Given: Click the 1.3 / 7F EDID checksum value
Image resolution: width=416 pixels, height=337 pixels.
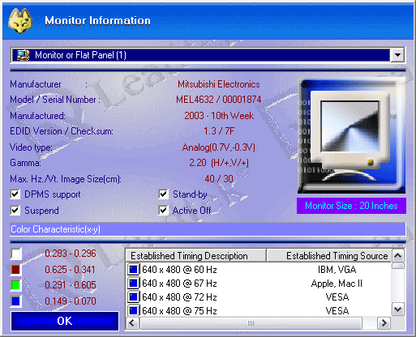Looking at the screenshot, I should 219,131.
